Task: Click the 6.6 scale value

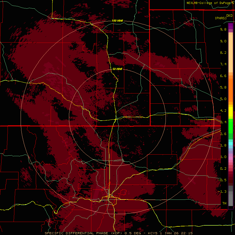Action: [x=223, y=76]
